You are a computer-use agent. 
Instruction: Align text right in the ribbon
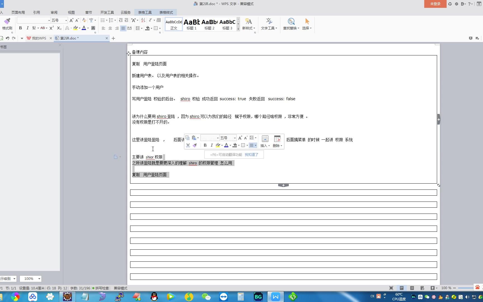click(x=117, y=28)
